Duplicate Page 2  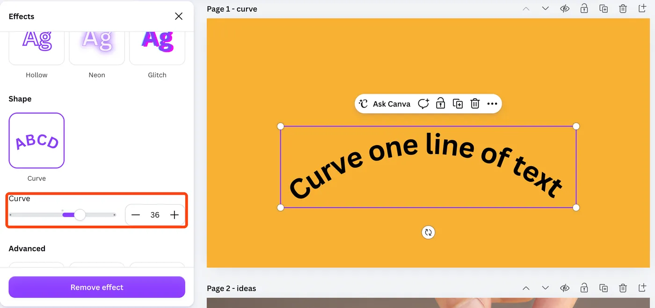tap(604, 288)
